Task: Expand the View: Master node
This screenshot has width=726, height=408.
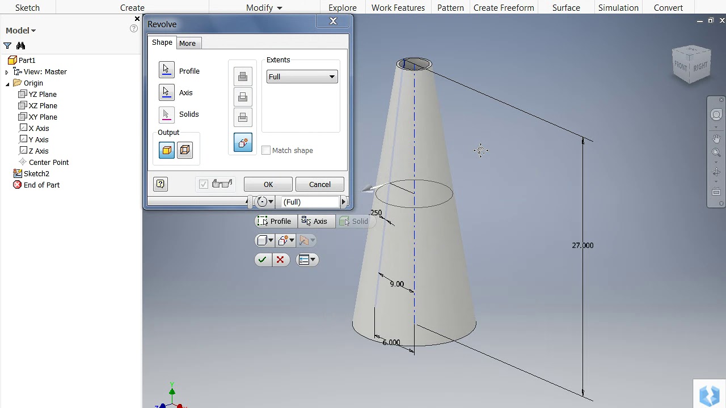Action: (7, 72)
